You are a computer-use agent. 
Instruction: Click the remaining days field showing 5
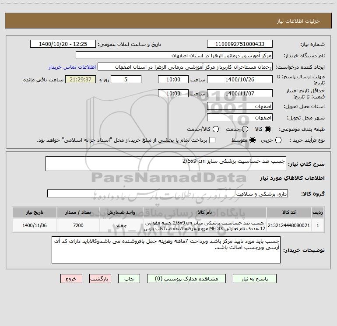(x=126, y=80)
